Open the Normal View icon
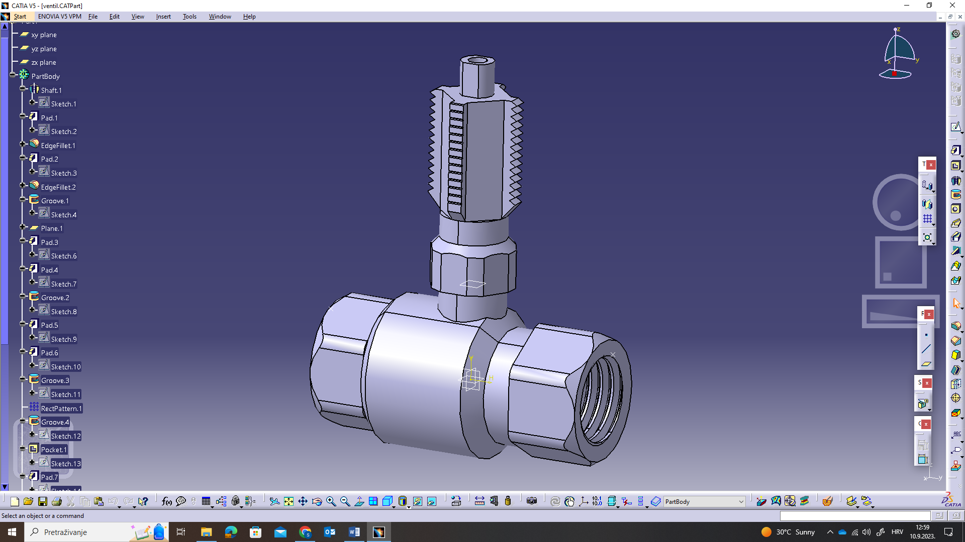Screen dimensions: 965x542 (x=359, y=501)
